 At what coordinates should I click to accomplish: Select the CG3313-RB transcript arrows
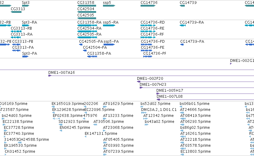pyautogui.click(x=16, y=31)
